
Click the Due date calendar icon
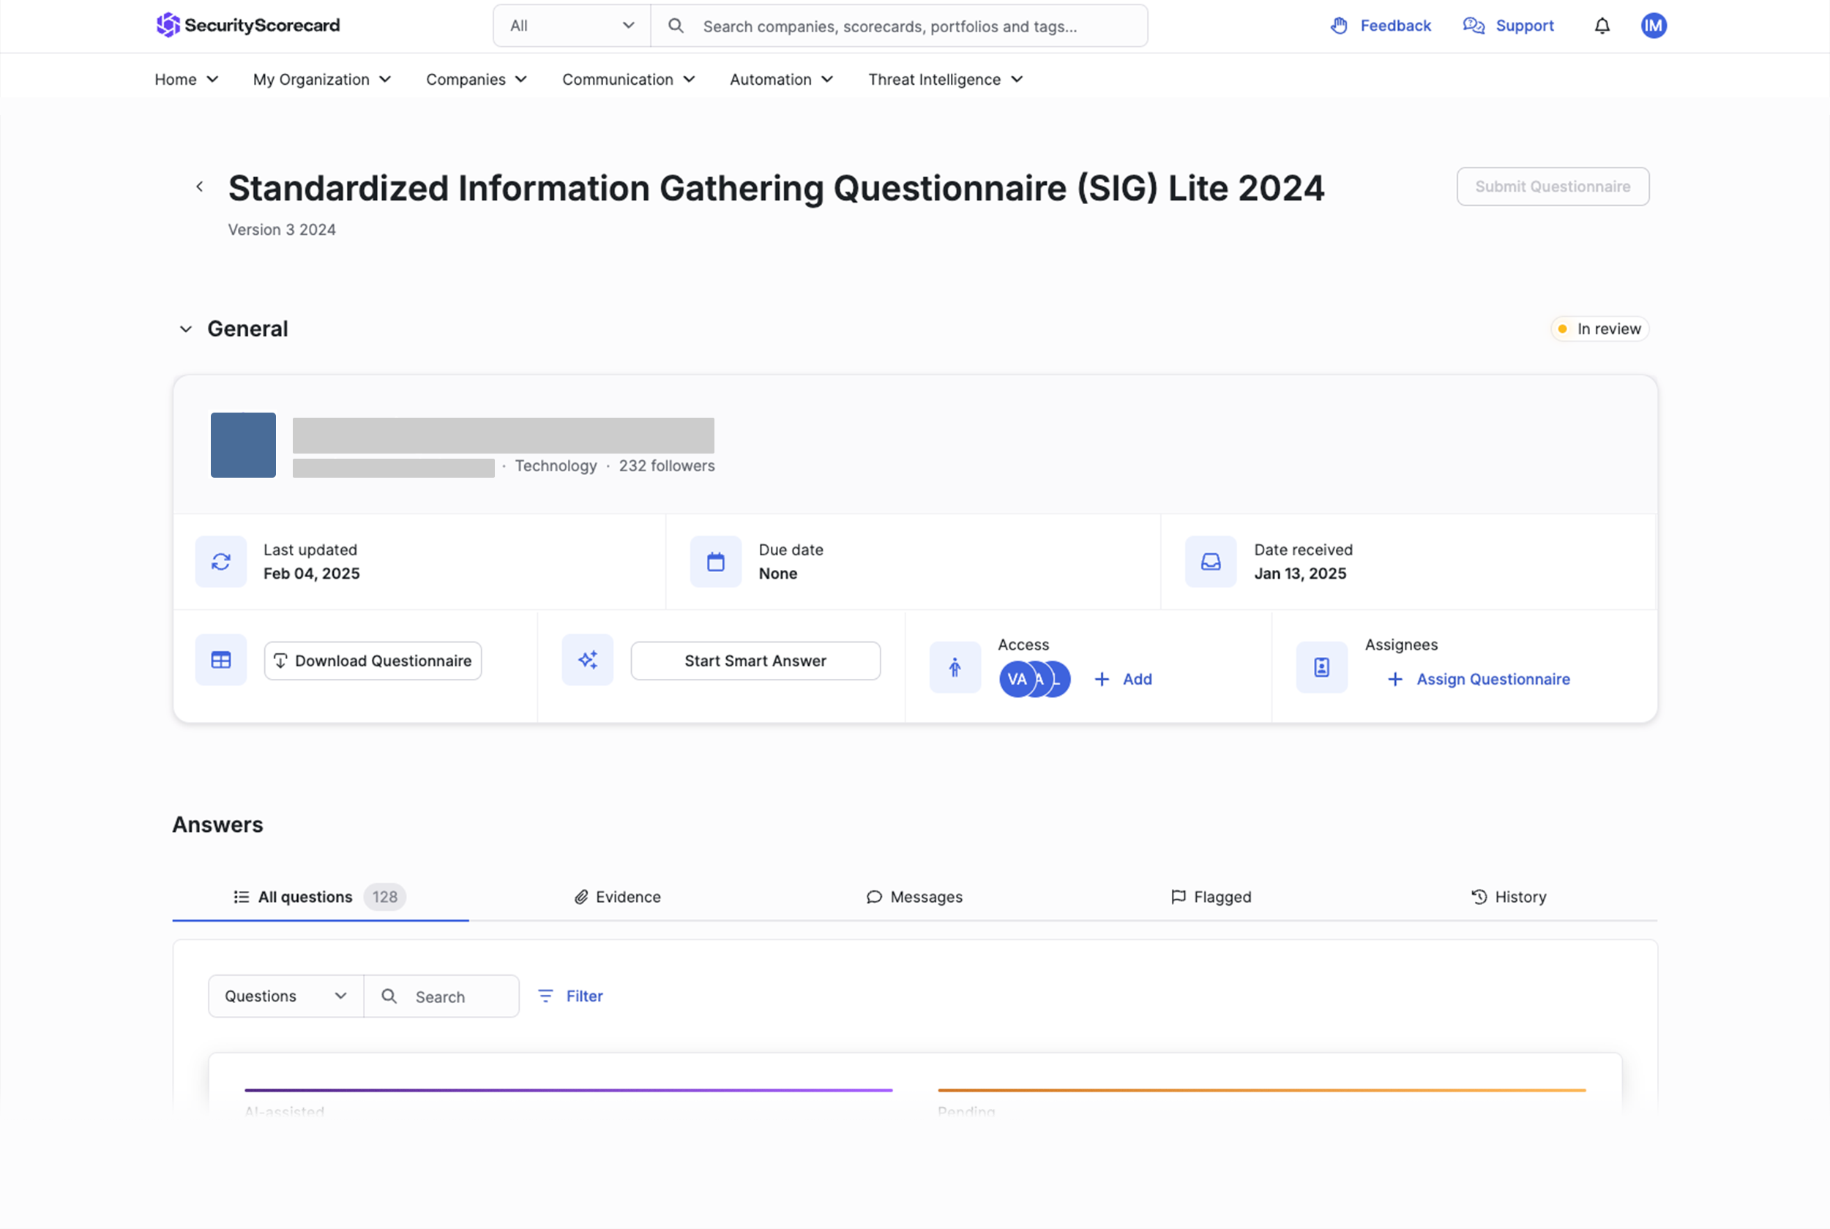716,562
